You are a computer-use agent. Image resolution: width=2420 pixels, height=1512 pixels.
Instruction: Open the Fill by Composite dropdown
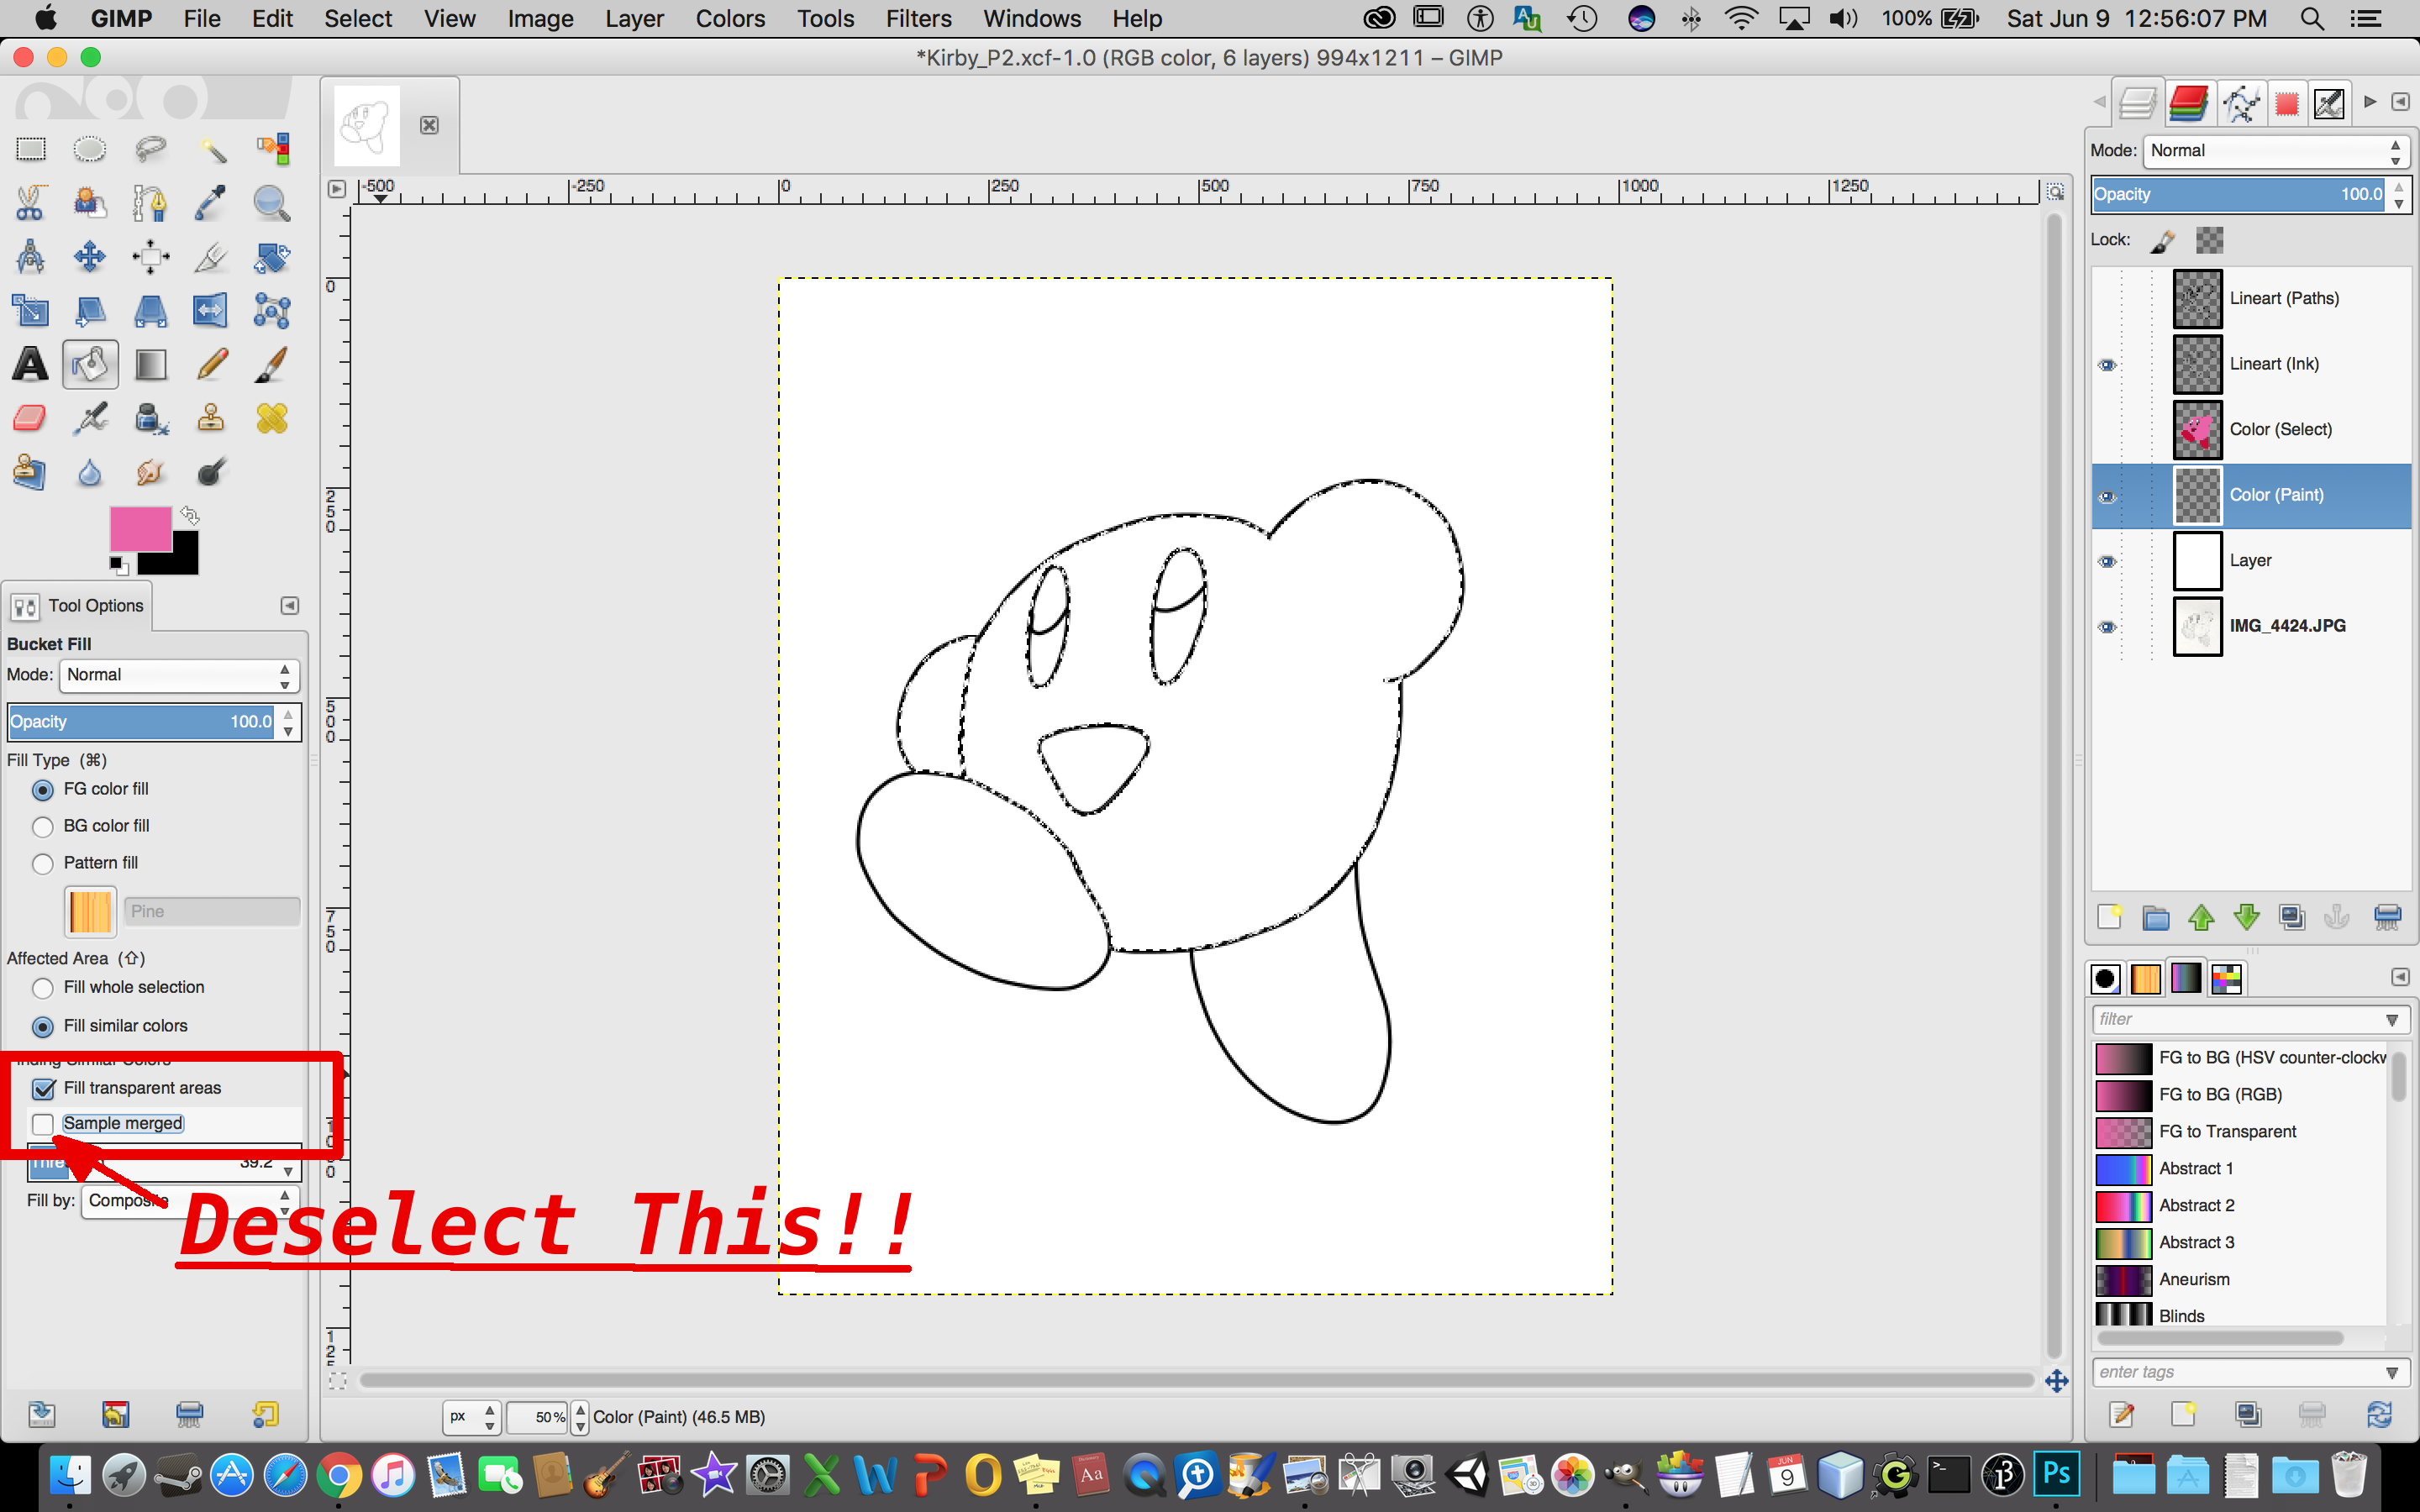[x=189, y=1200]
